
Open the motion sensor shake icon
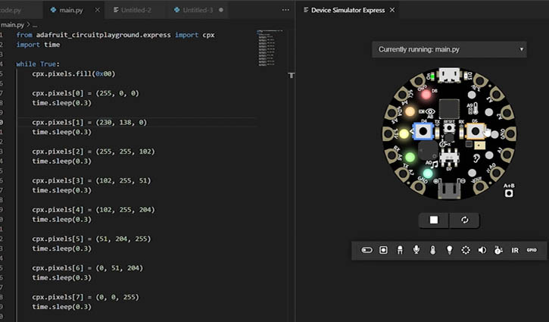498,250
